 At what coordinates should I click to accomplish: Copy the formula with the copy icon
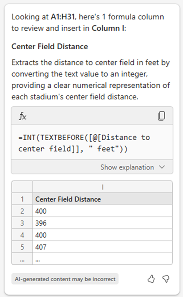pos(161,116)
